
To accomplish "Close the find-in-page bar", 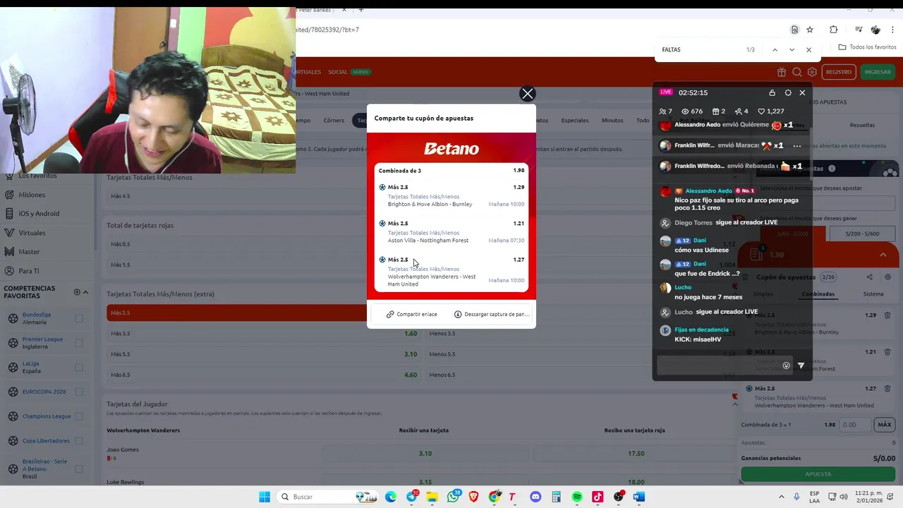I will pyautogui.click(x=808, y=50).
